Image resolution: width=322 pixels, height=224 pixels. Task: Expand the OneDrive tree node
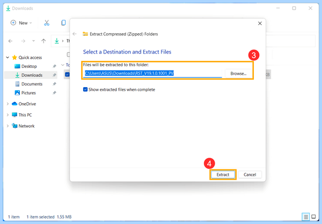click(8, 104)
